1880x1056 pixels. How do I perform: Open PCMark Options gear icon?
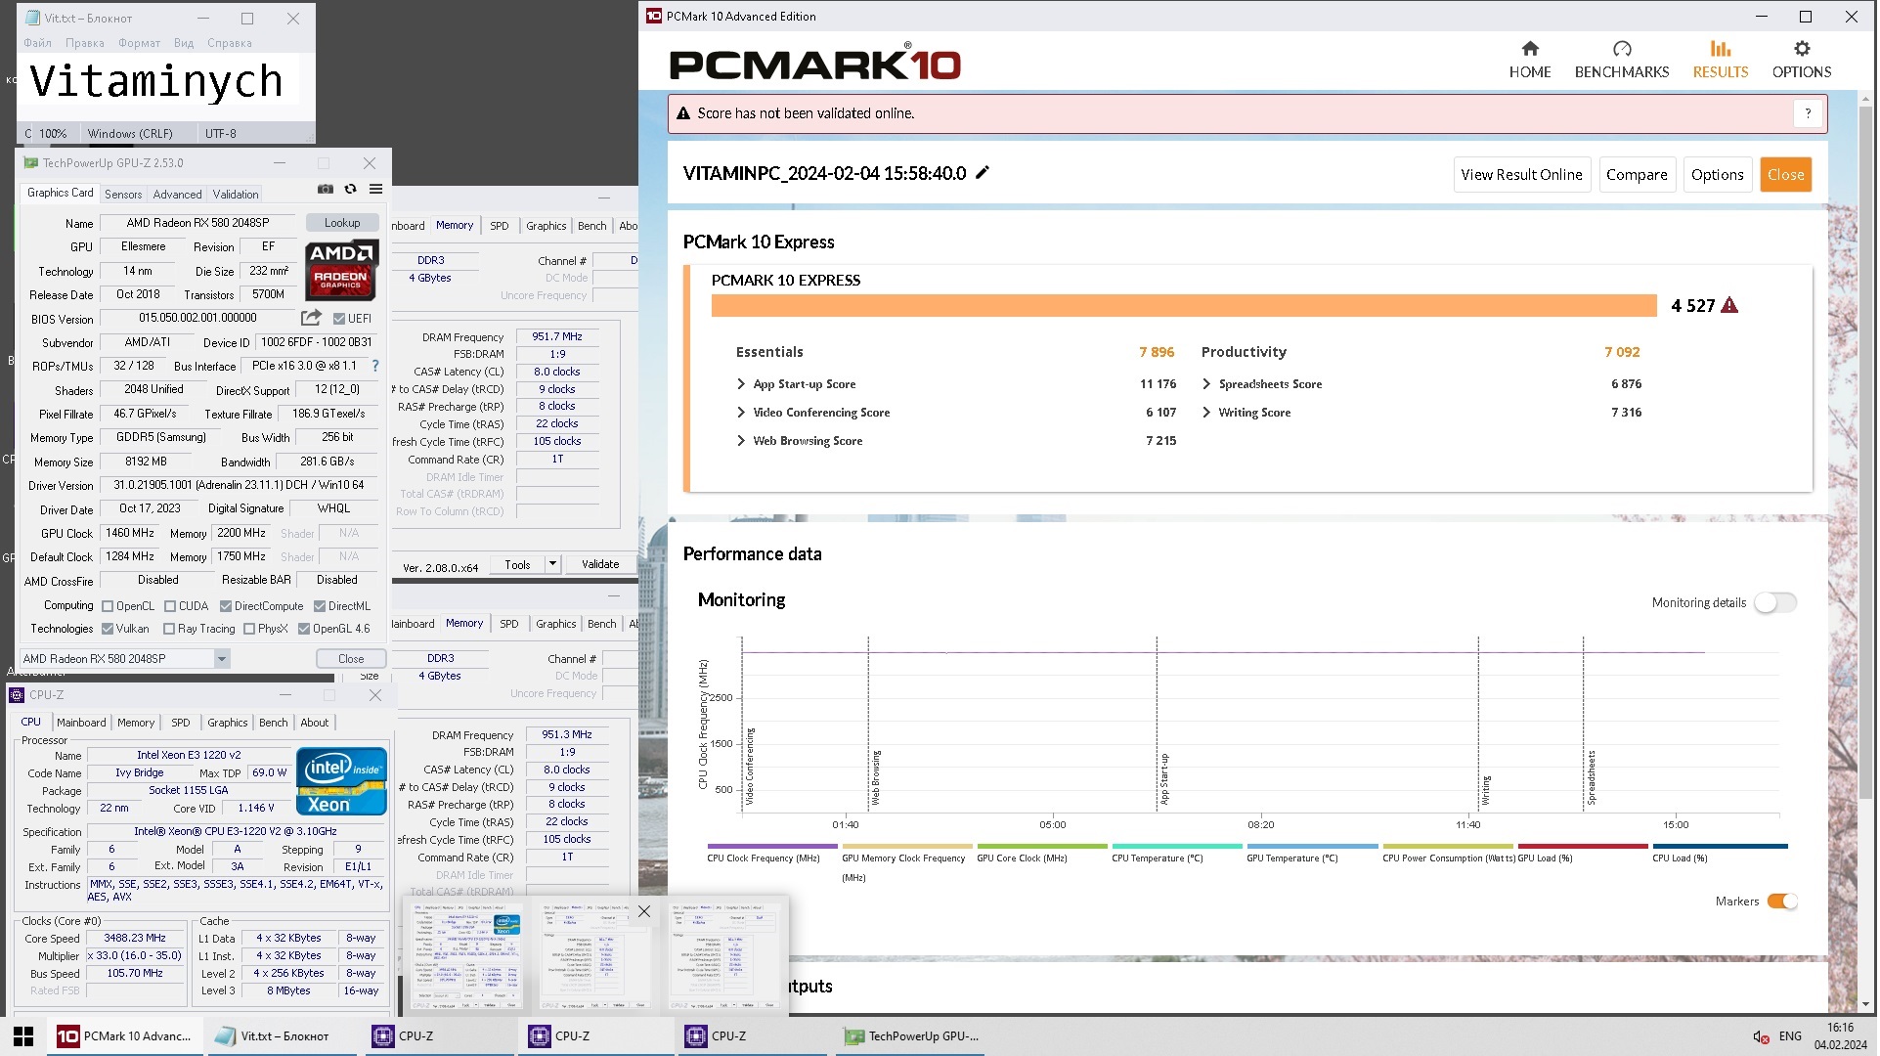coord(1804,49)
